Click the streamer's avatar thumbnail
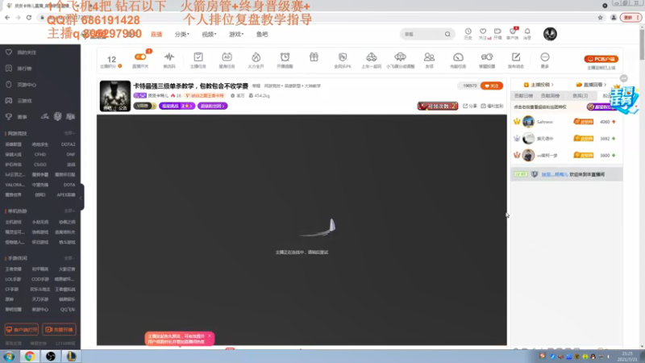 click(115, 96)
